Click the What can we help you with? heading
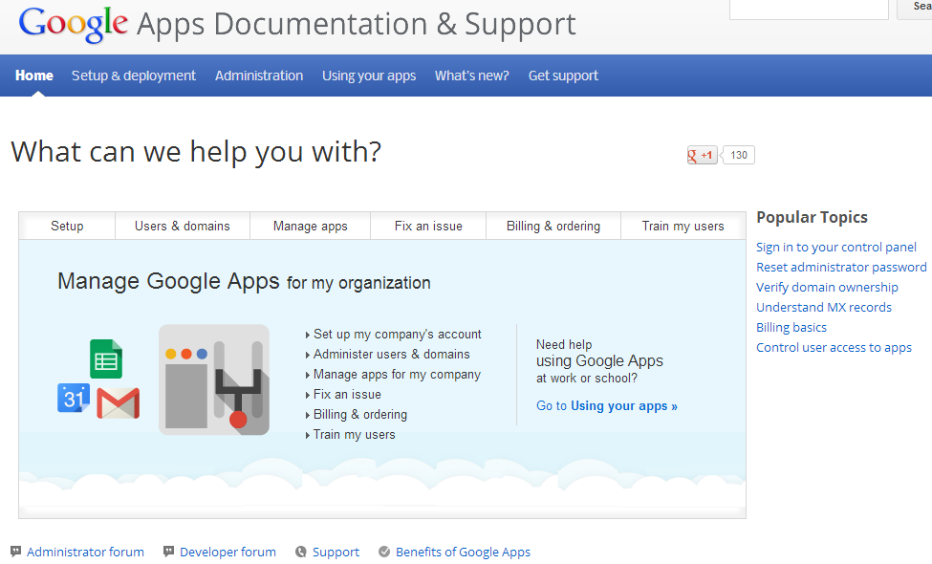The width and height of the screenshot is (932, 564). click(196, 152)
